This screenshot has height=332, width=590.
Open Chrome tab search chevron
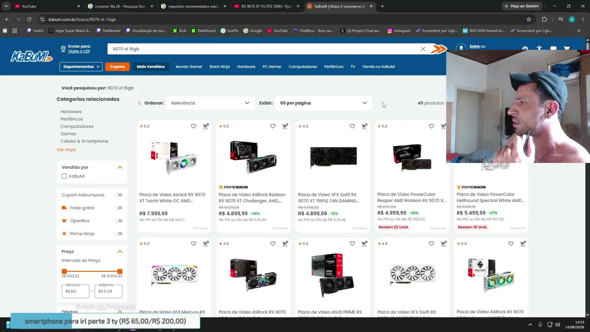[x=6, y=6]
